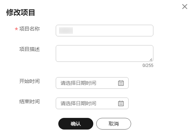The height and width of the screenshot is (135, 188).
Task: Confirm changes with the 确认 button
Action: (x=76, y=124)
